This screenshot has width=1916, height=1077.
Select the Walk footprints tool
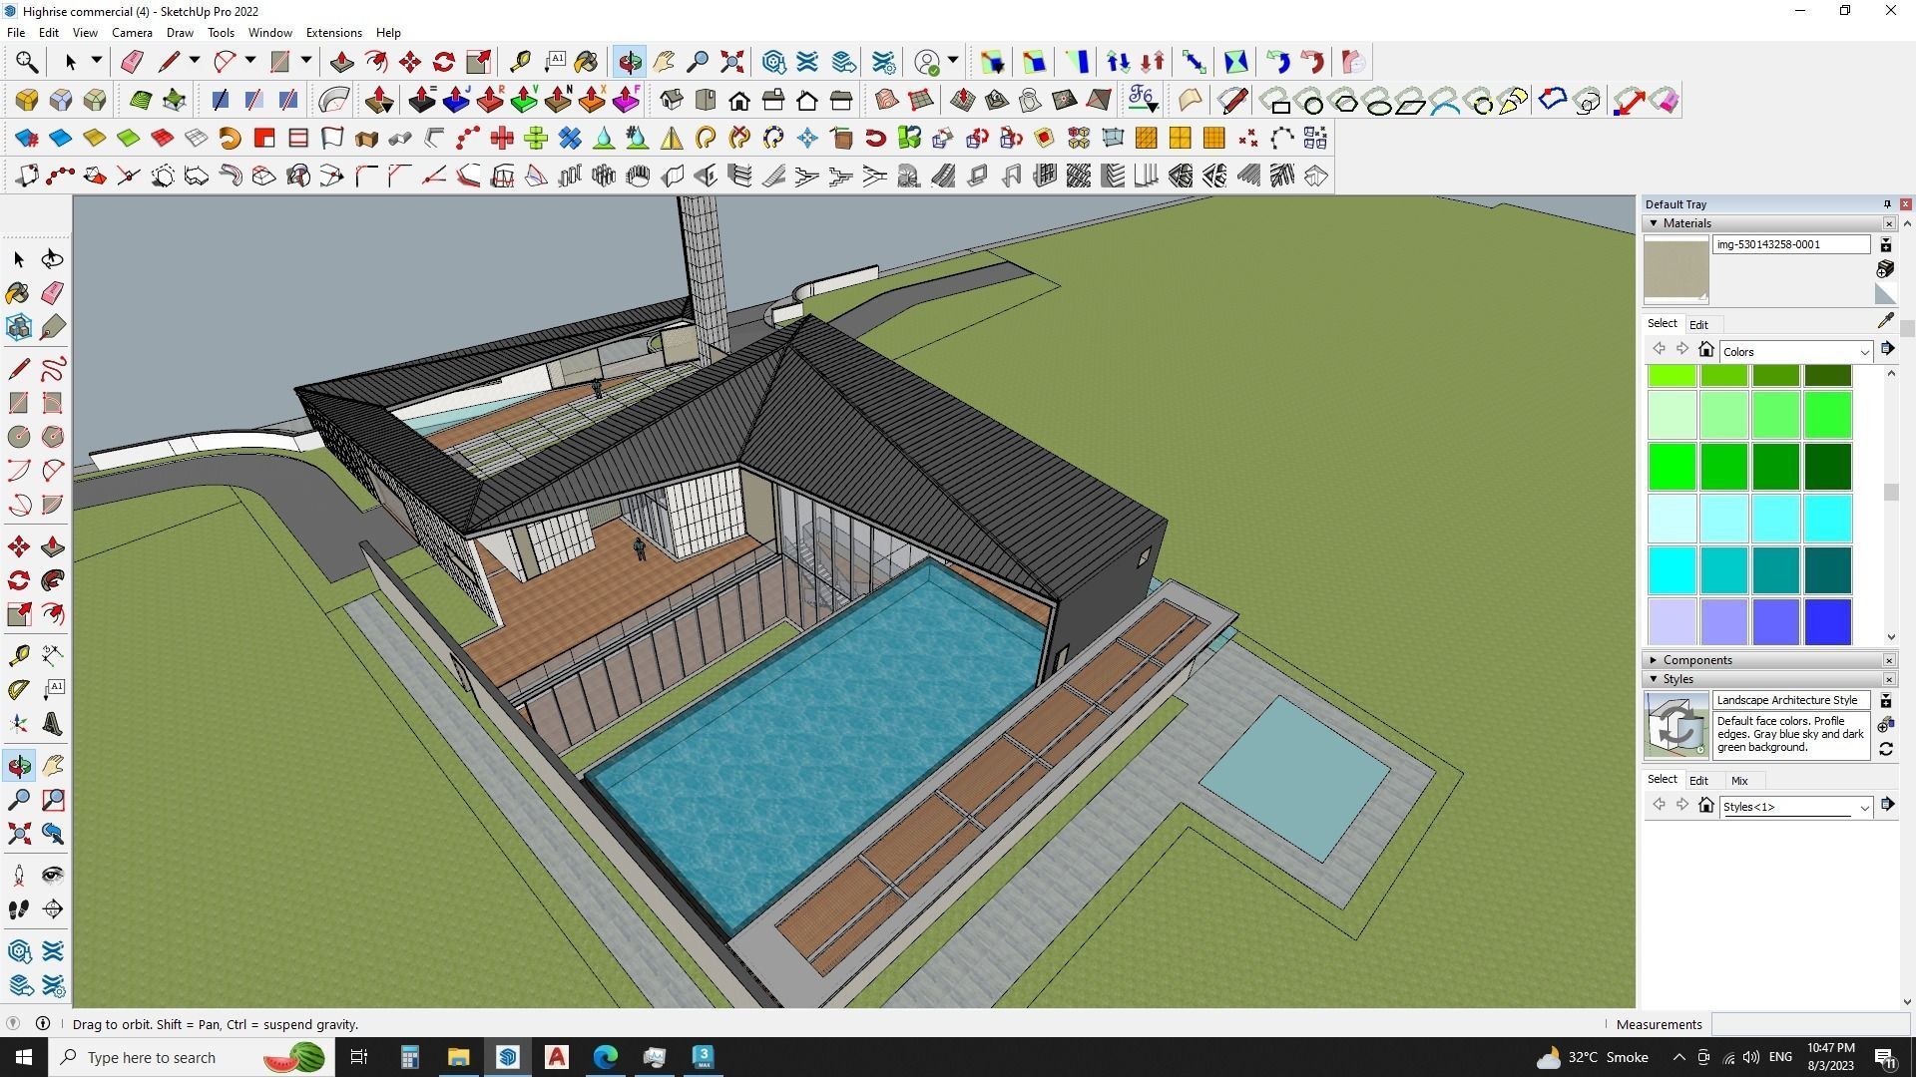[x=18, y=909]
